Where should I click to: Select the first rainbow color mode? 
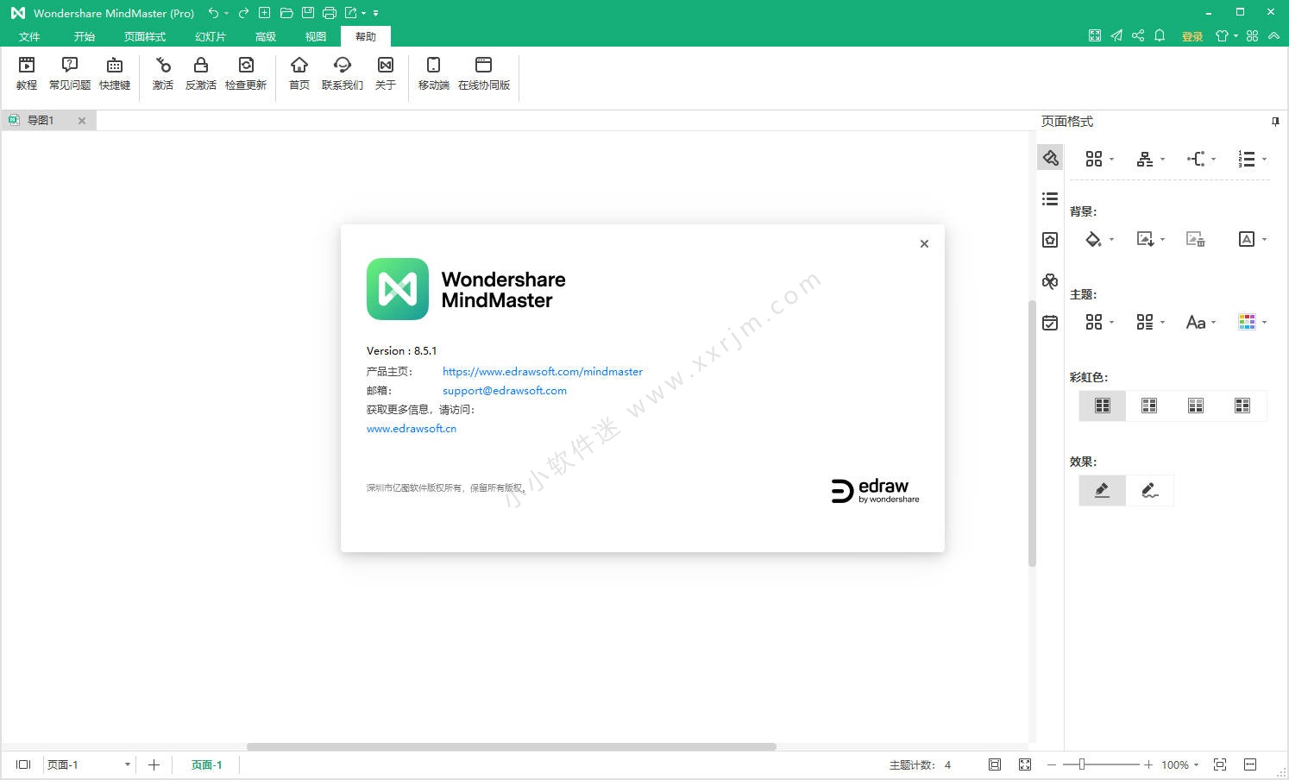tap(1103, 406)
